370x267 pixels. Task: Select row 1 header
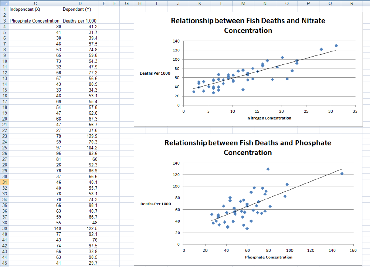(x=4, y=9)
